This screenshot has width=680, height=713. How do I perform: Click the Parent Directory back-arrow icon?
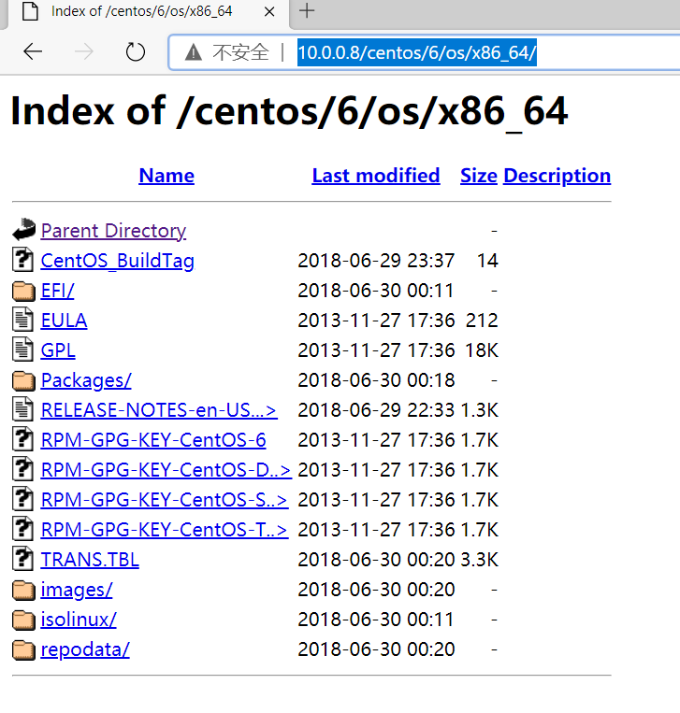point(23,230)
